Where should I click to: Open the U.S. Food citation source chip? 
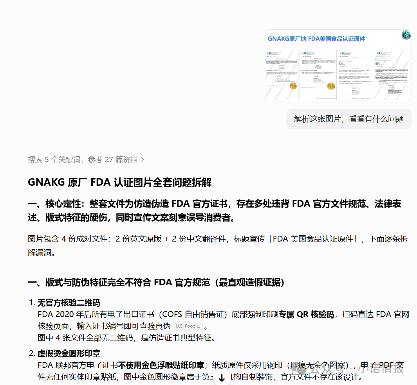click(x=188, y=326)
